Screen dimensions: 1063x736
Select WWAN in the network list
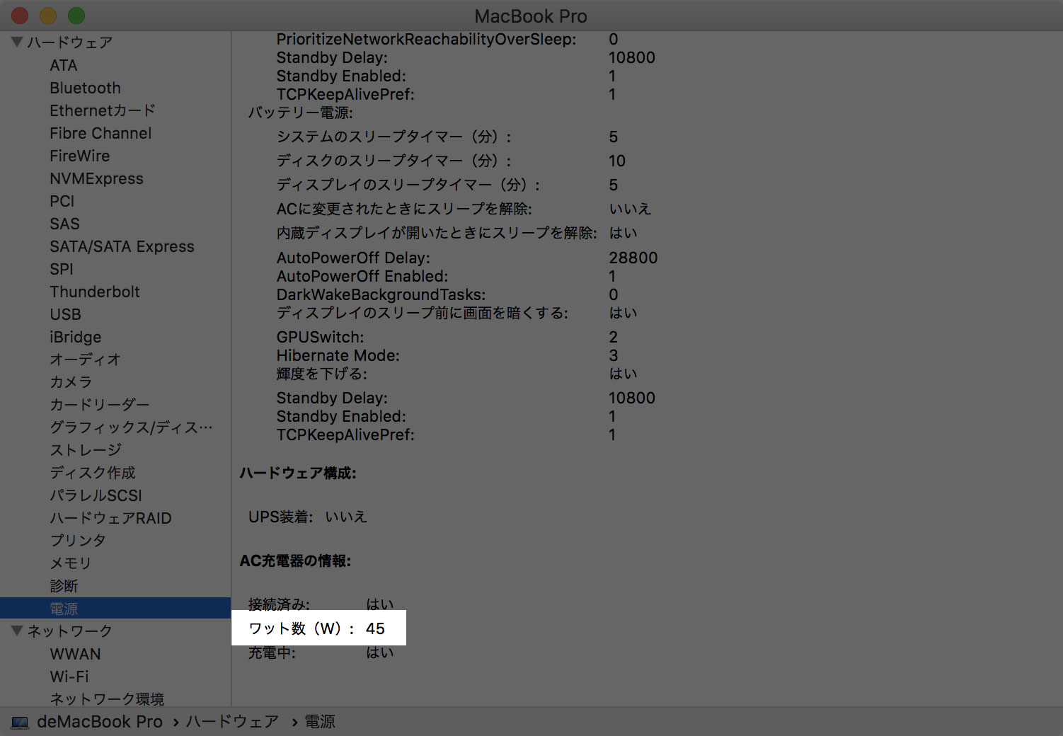(75, 654)
